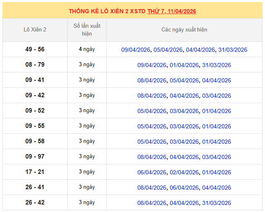This screenshot has width=265, height=212.
Task: Select the 17 - 21 pair cell
Action: 35,172
